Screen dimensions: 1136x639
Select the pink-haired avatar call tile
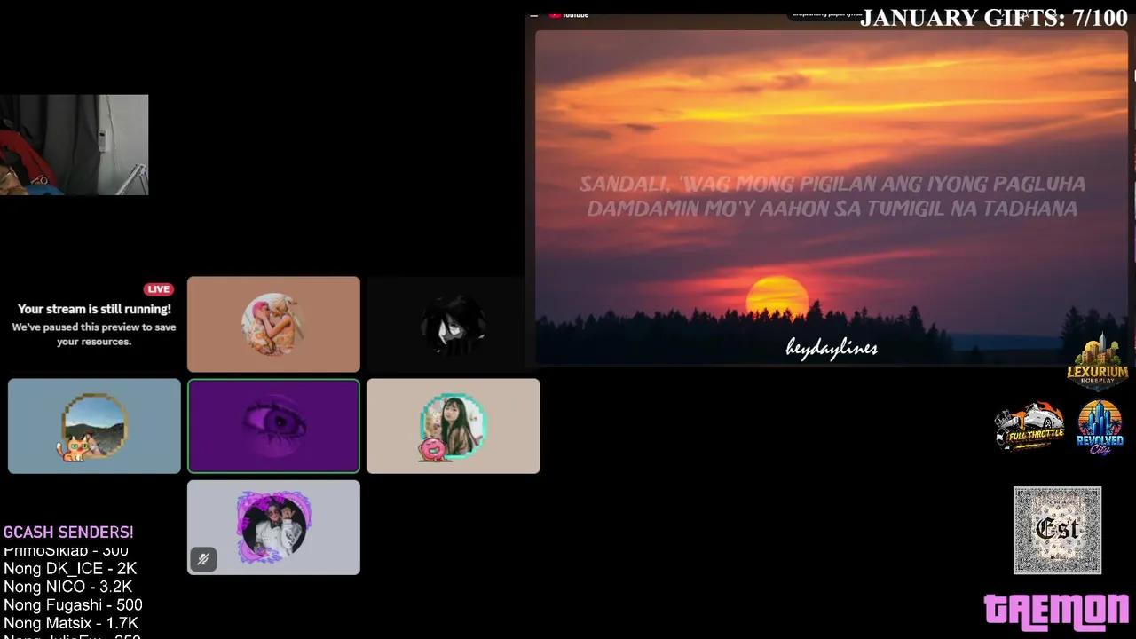coord(273,324)
